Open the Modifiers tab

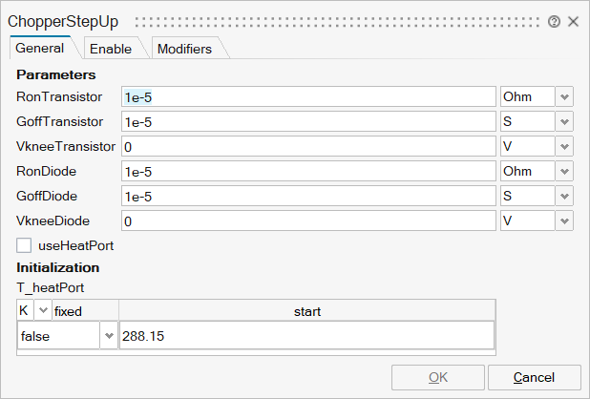[x=184, y=49]
